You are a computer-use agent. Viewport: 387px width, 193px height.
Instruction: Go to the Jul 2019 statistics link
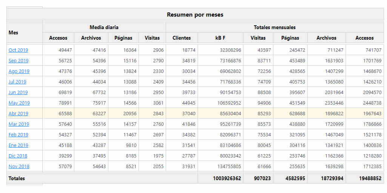pyautogui.click(x=17, y=82)
